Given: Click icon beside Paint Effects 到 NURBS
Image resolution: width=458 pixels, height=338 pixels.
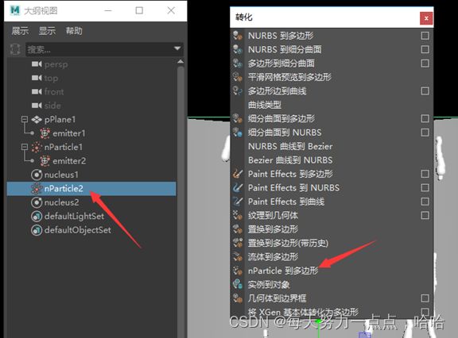Looking at the screenshot, I should coord(238,188).
